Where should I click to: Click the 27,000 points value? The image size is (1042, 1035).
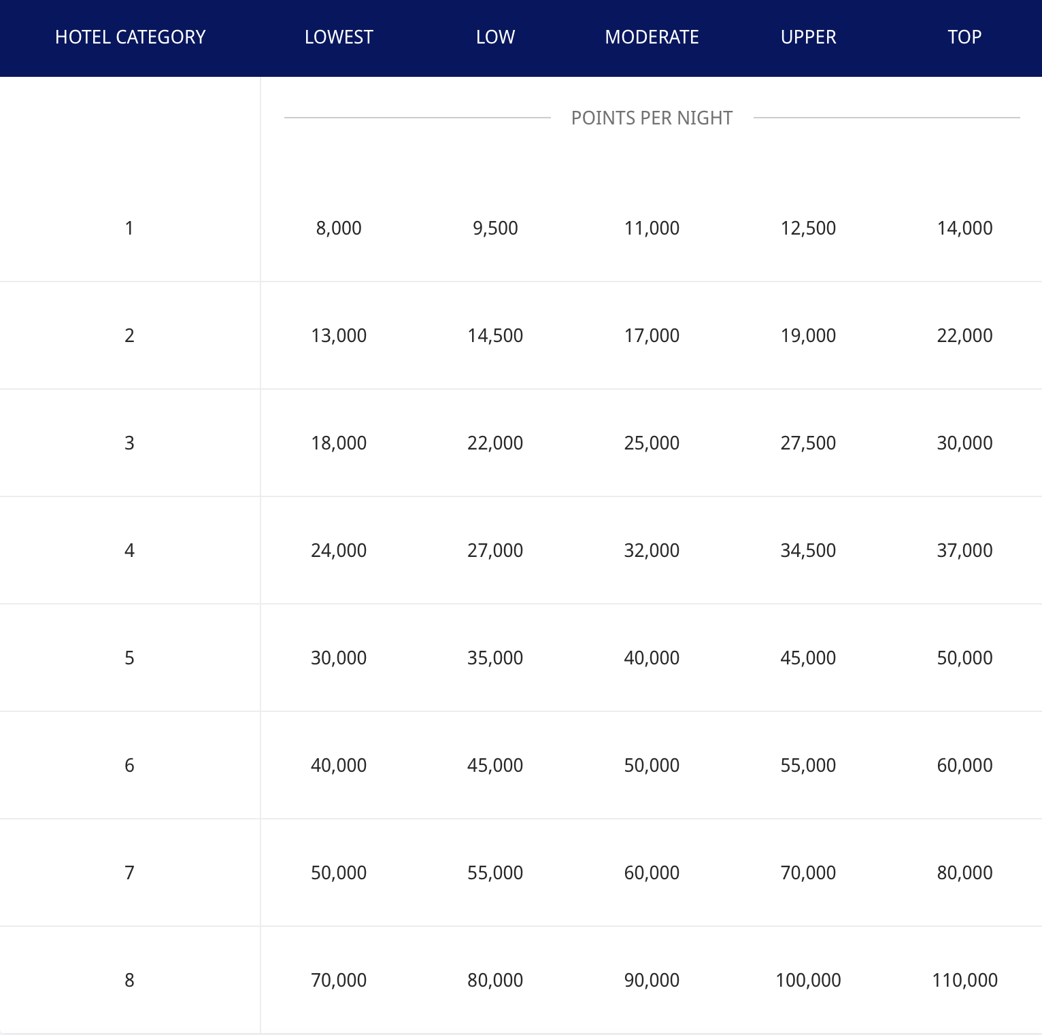tap(495, 550)
